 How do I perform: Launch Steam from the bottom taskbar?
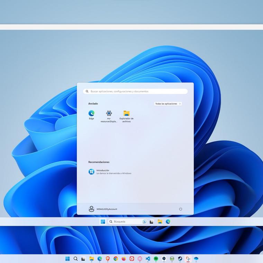pos(180,259)
